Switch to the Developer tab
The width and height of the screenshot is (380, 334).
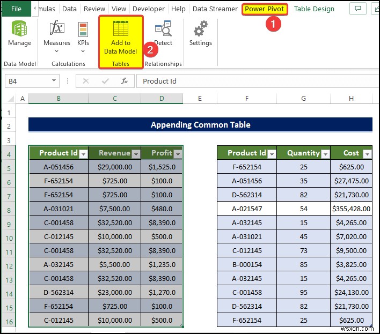(x=149, y=9)
